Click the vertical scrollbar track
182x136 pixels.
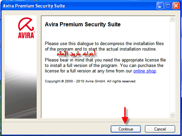pos(172,67)
